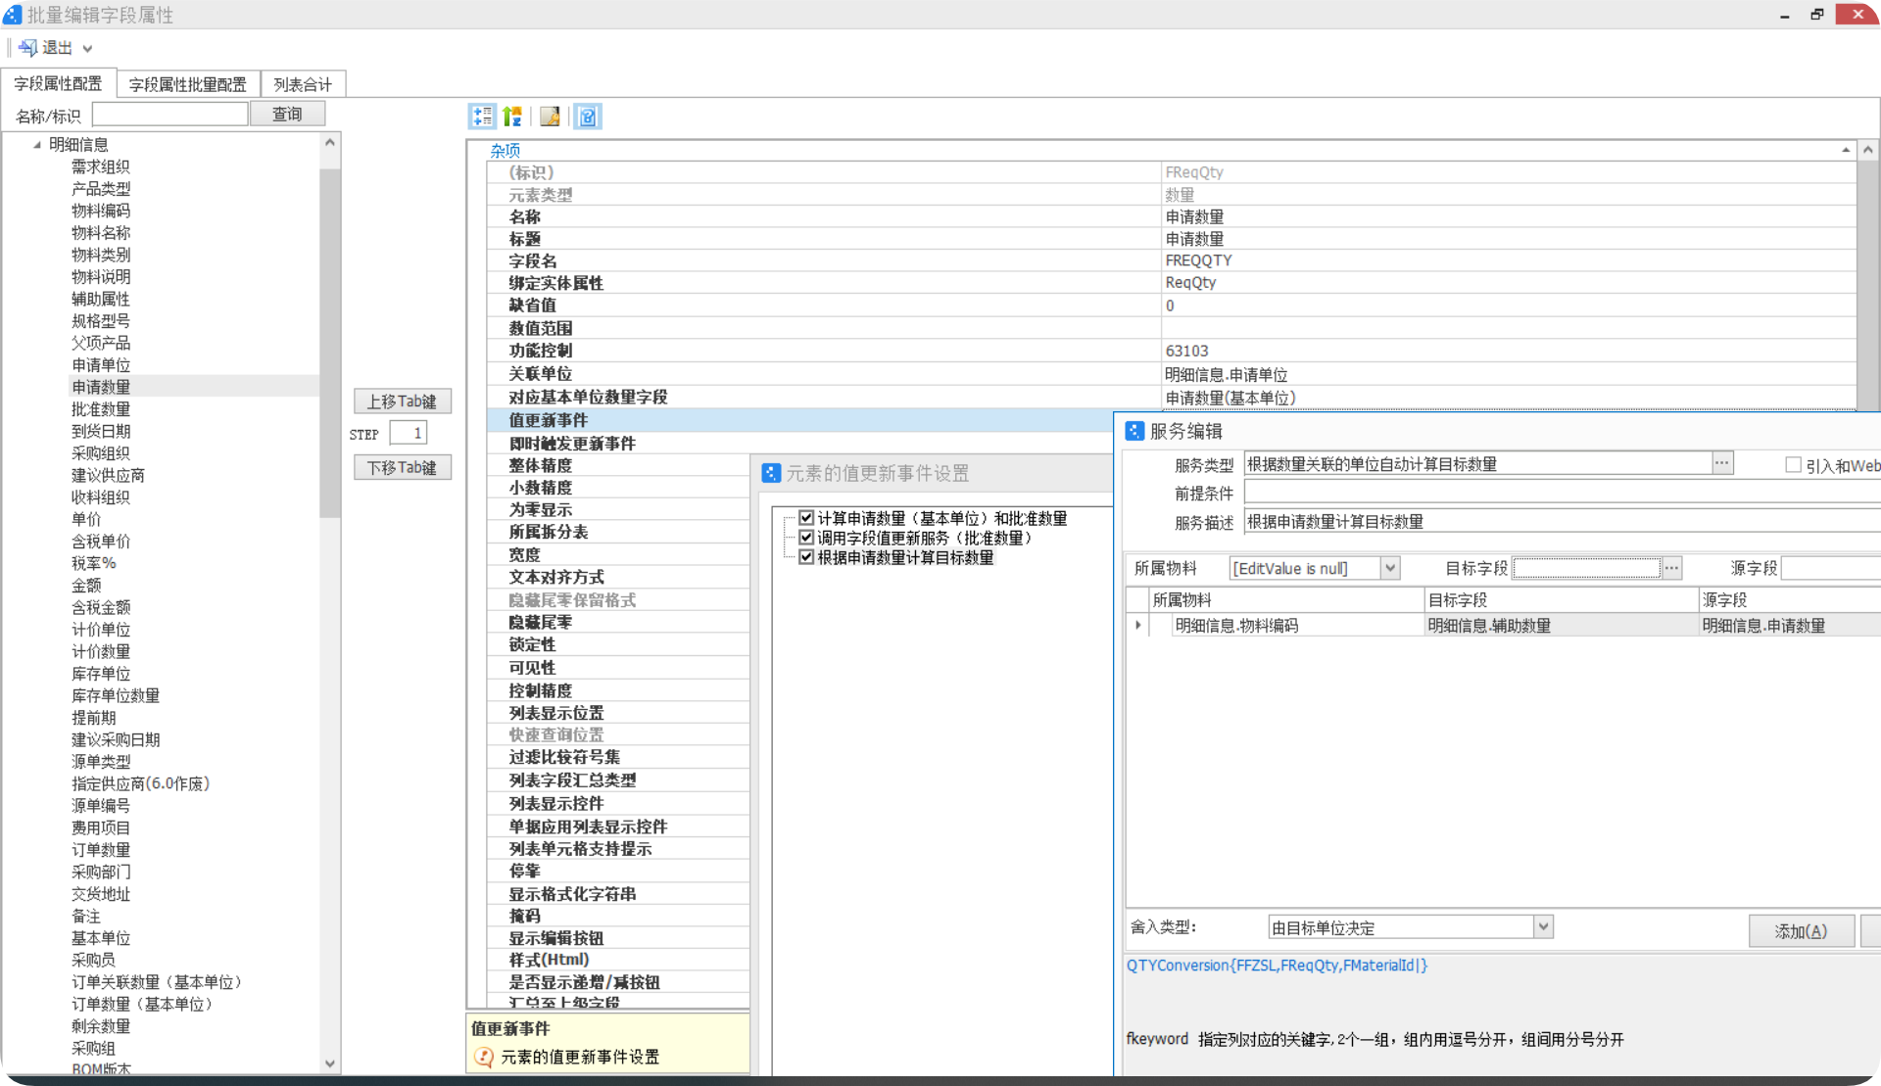Screen dimensions: 1881x1086
Task: Click the 明细信息.辅助数量 target field cell
Action: tap(1561, 625)
